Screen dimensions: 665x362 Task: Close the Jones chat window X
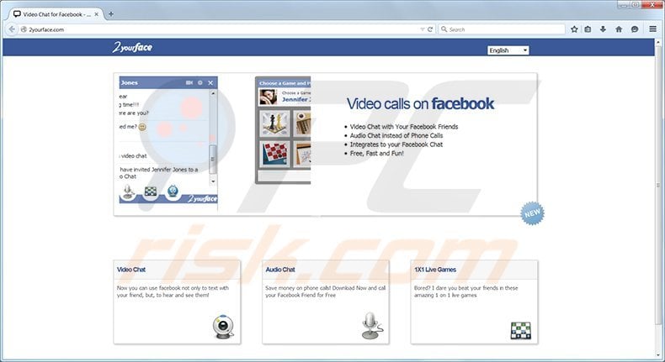coord(210,82)
